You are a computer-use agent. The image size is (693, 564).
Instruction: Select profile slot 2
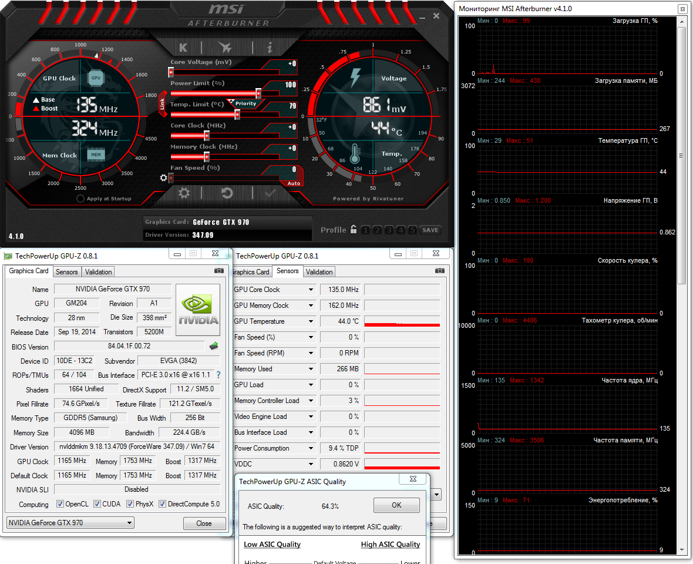point(376,230)
